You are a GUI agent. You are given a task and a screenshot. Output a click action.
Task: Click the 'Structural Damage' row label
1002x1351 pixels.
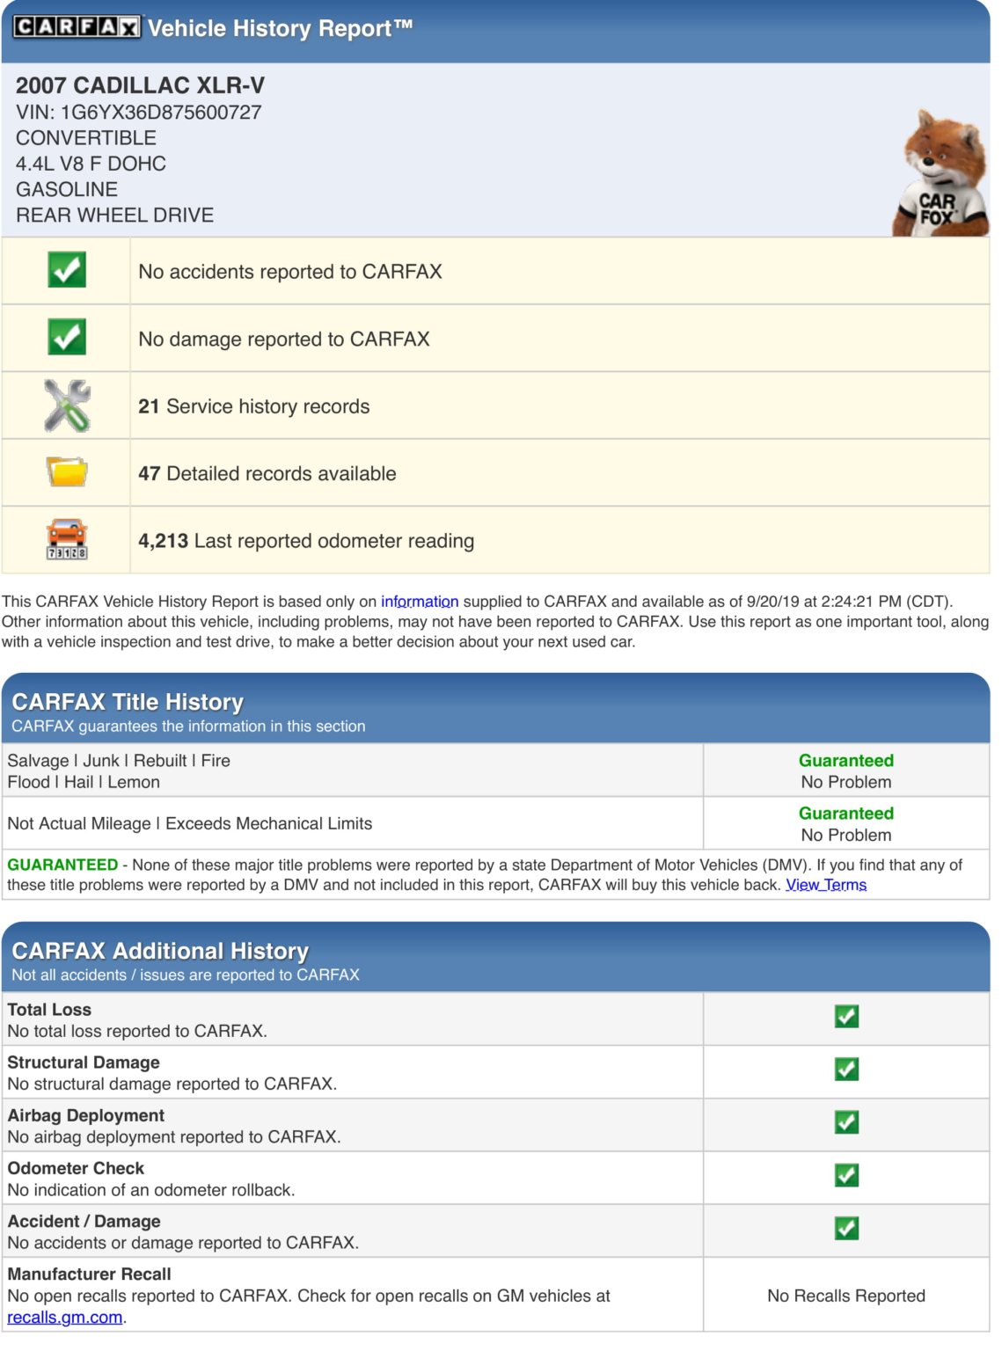pyautogui.click(x=84, y=1063)
